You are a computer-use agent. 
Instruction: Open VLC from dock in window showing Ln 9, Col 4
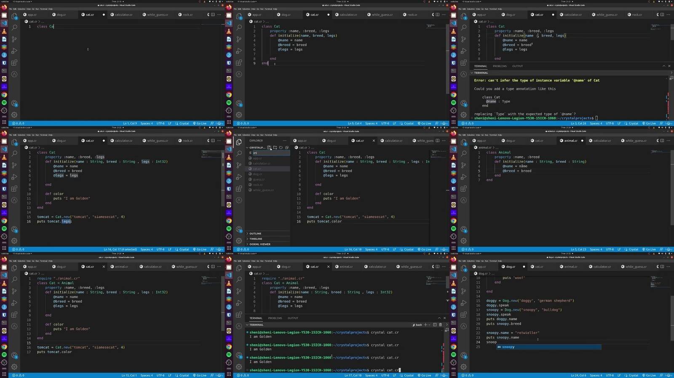[x=229, y=31]
